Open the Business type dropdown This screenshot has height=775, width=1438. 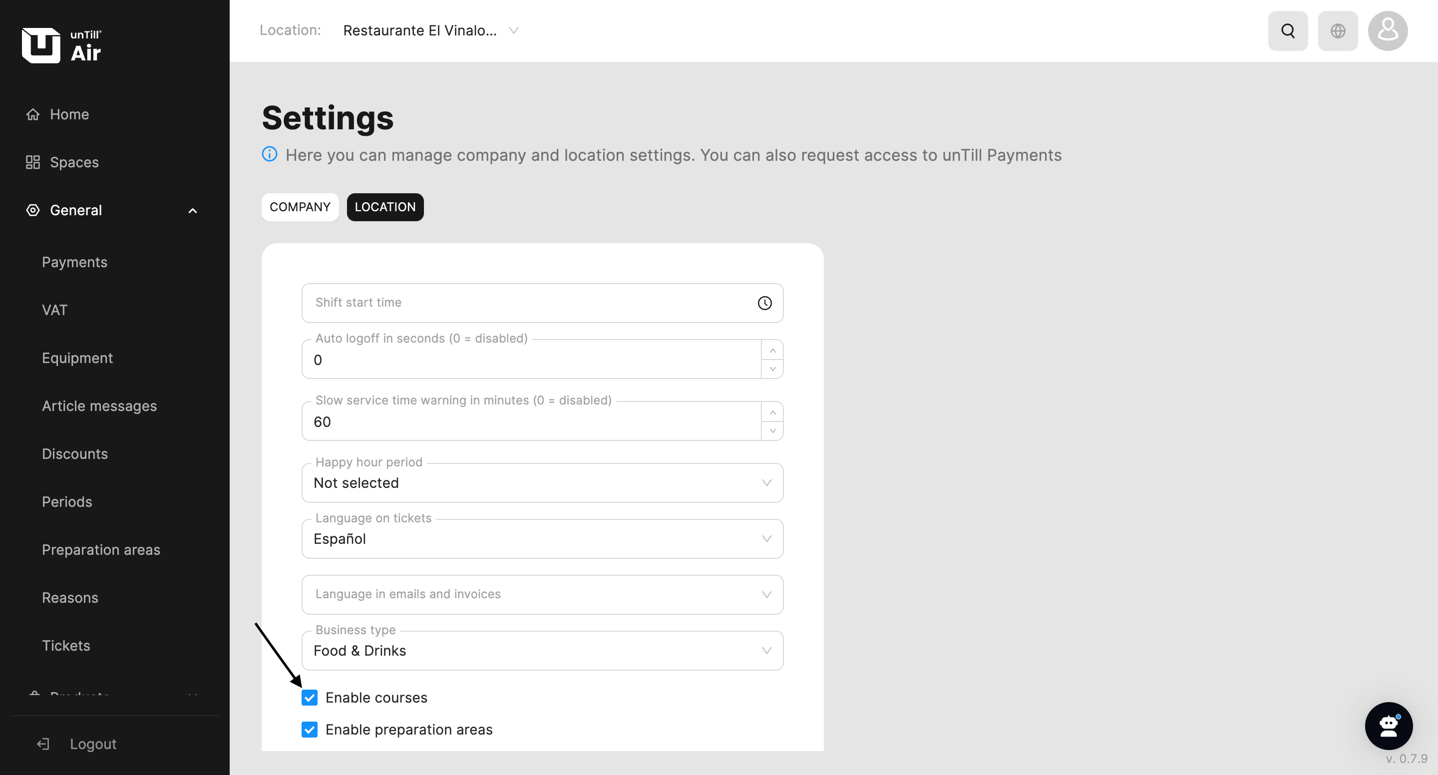point(541,650)
